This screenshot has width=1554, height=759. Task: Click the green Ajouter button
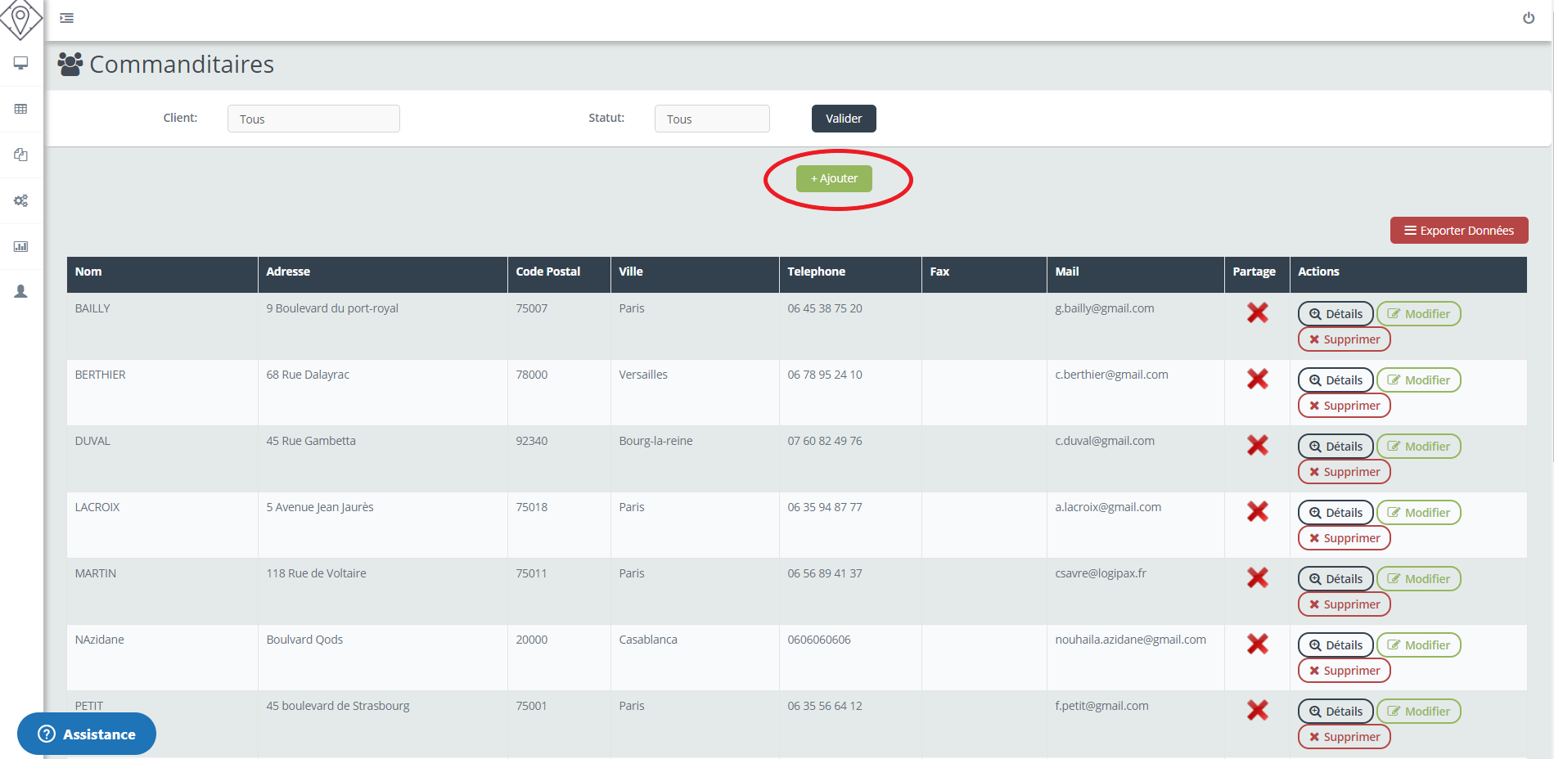(834, 178)
